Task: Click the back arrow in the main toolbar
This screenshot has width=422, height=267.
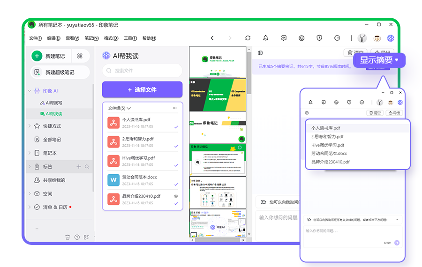Action: point(212,38)
